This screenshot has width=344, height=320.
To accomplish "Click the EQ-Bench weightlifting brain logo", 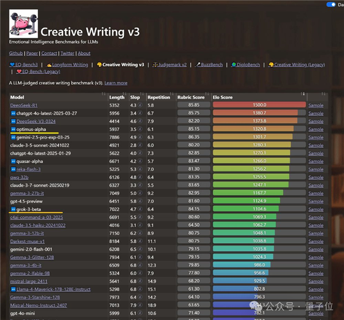I will (24, 24).
